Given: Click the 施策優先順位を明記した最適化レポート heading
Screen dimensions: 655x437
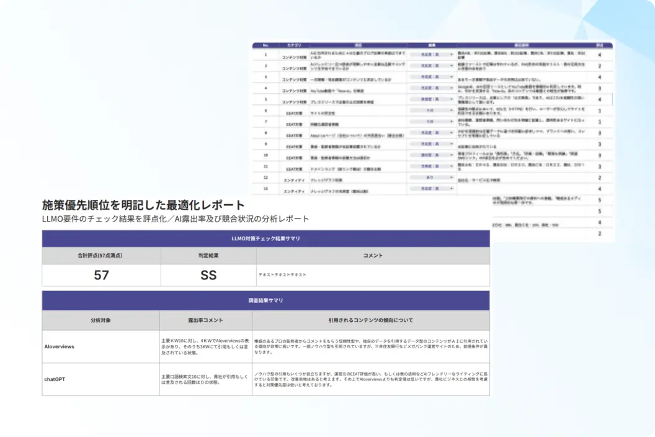Looking at the screenshot, I should pyautogui.click(x=143, y=205).
